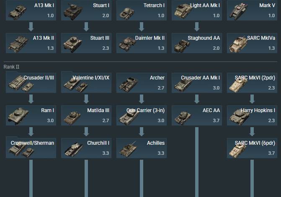This screenshot has width=281, height=197.
Task: Click the A13 Mk I tank image
Action: (x=18, y=12)
